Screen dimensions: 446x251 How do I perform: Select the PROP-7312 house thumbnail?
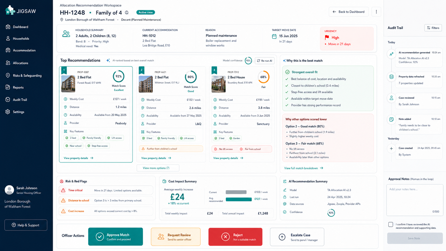(x=218, y=84)
